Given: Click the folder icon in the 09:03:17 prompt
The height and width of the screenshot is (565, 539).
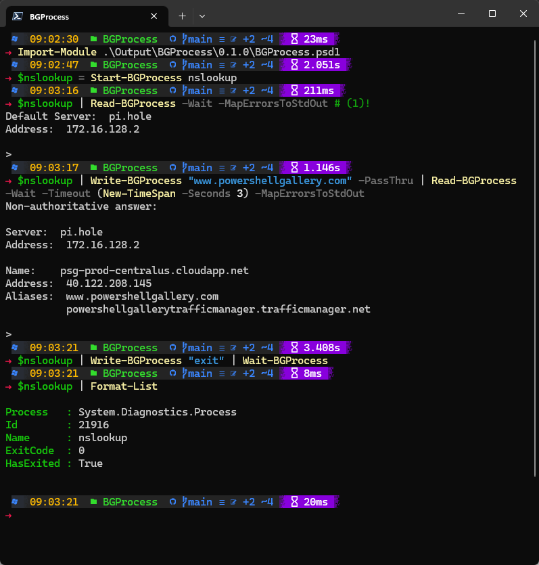Looking at the screenshot, I should click(x=93, y=167).
